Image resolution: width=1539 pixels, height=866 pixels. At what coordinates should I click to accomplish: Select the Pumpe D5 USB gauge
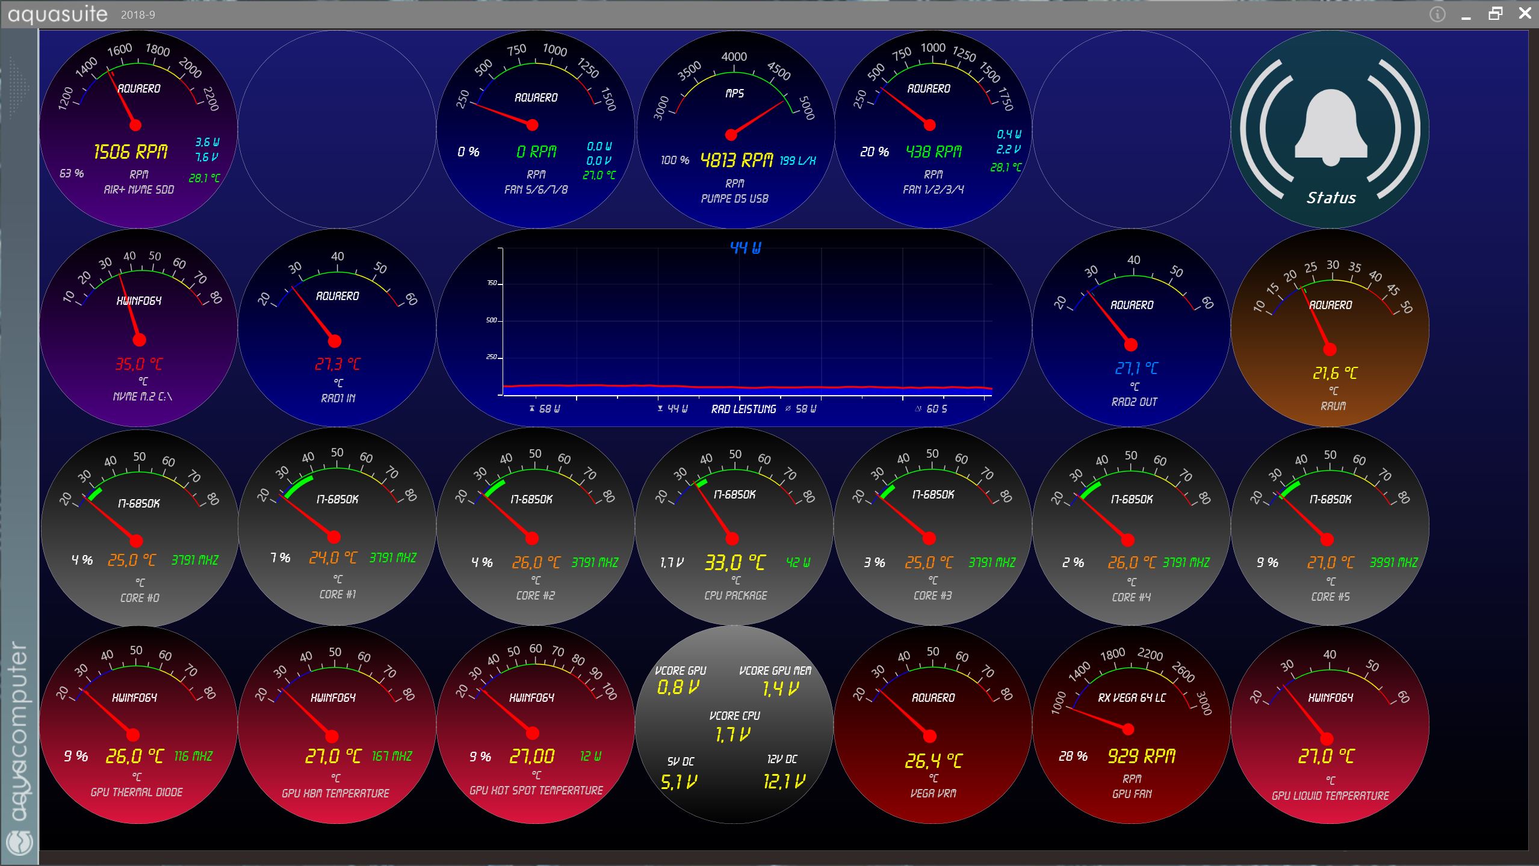(x=734, y=129)
